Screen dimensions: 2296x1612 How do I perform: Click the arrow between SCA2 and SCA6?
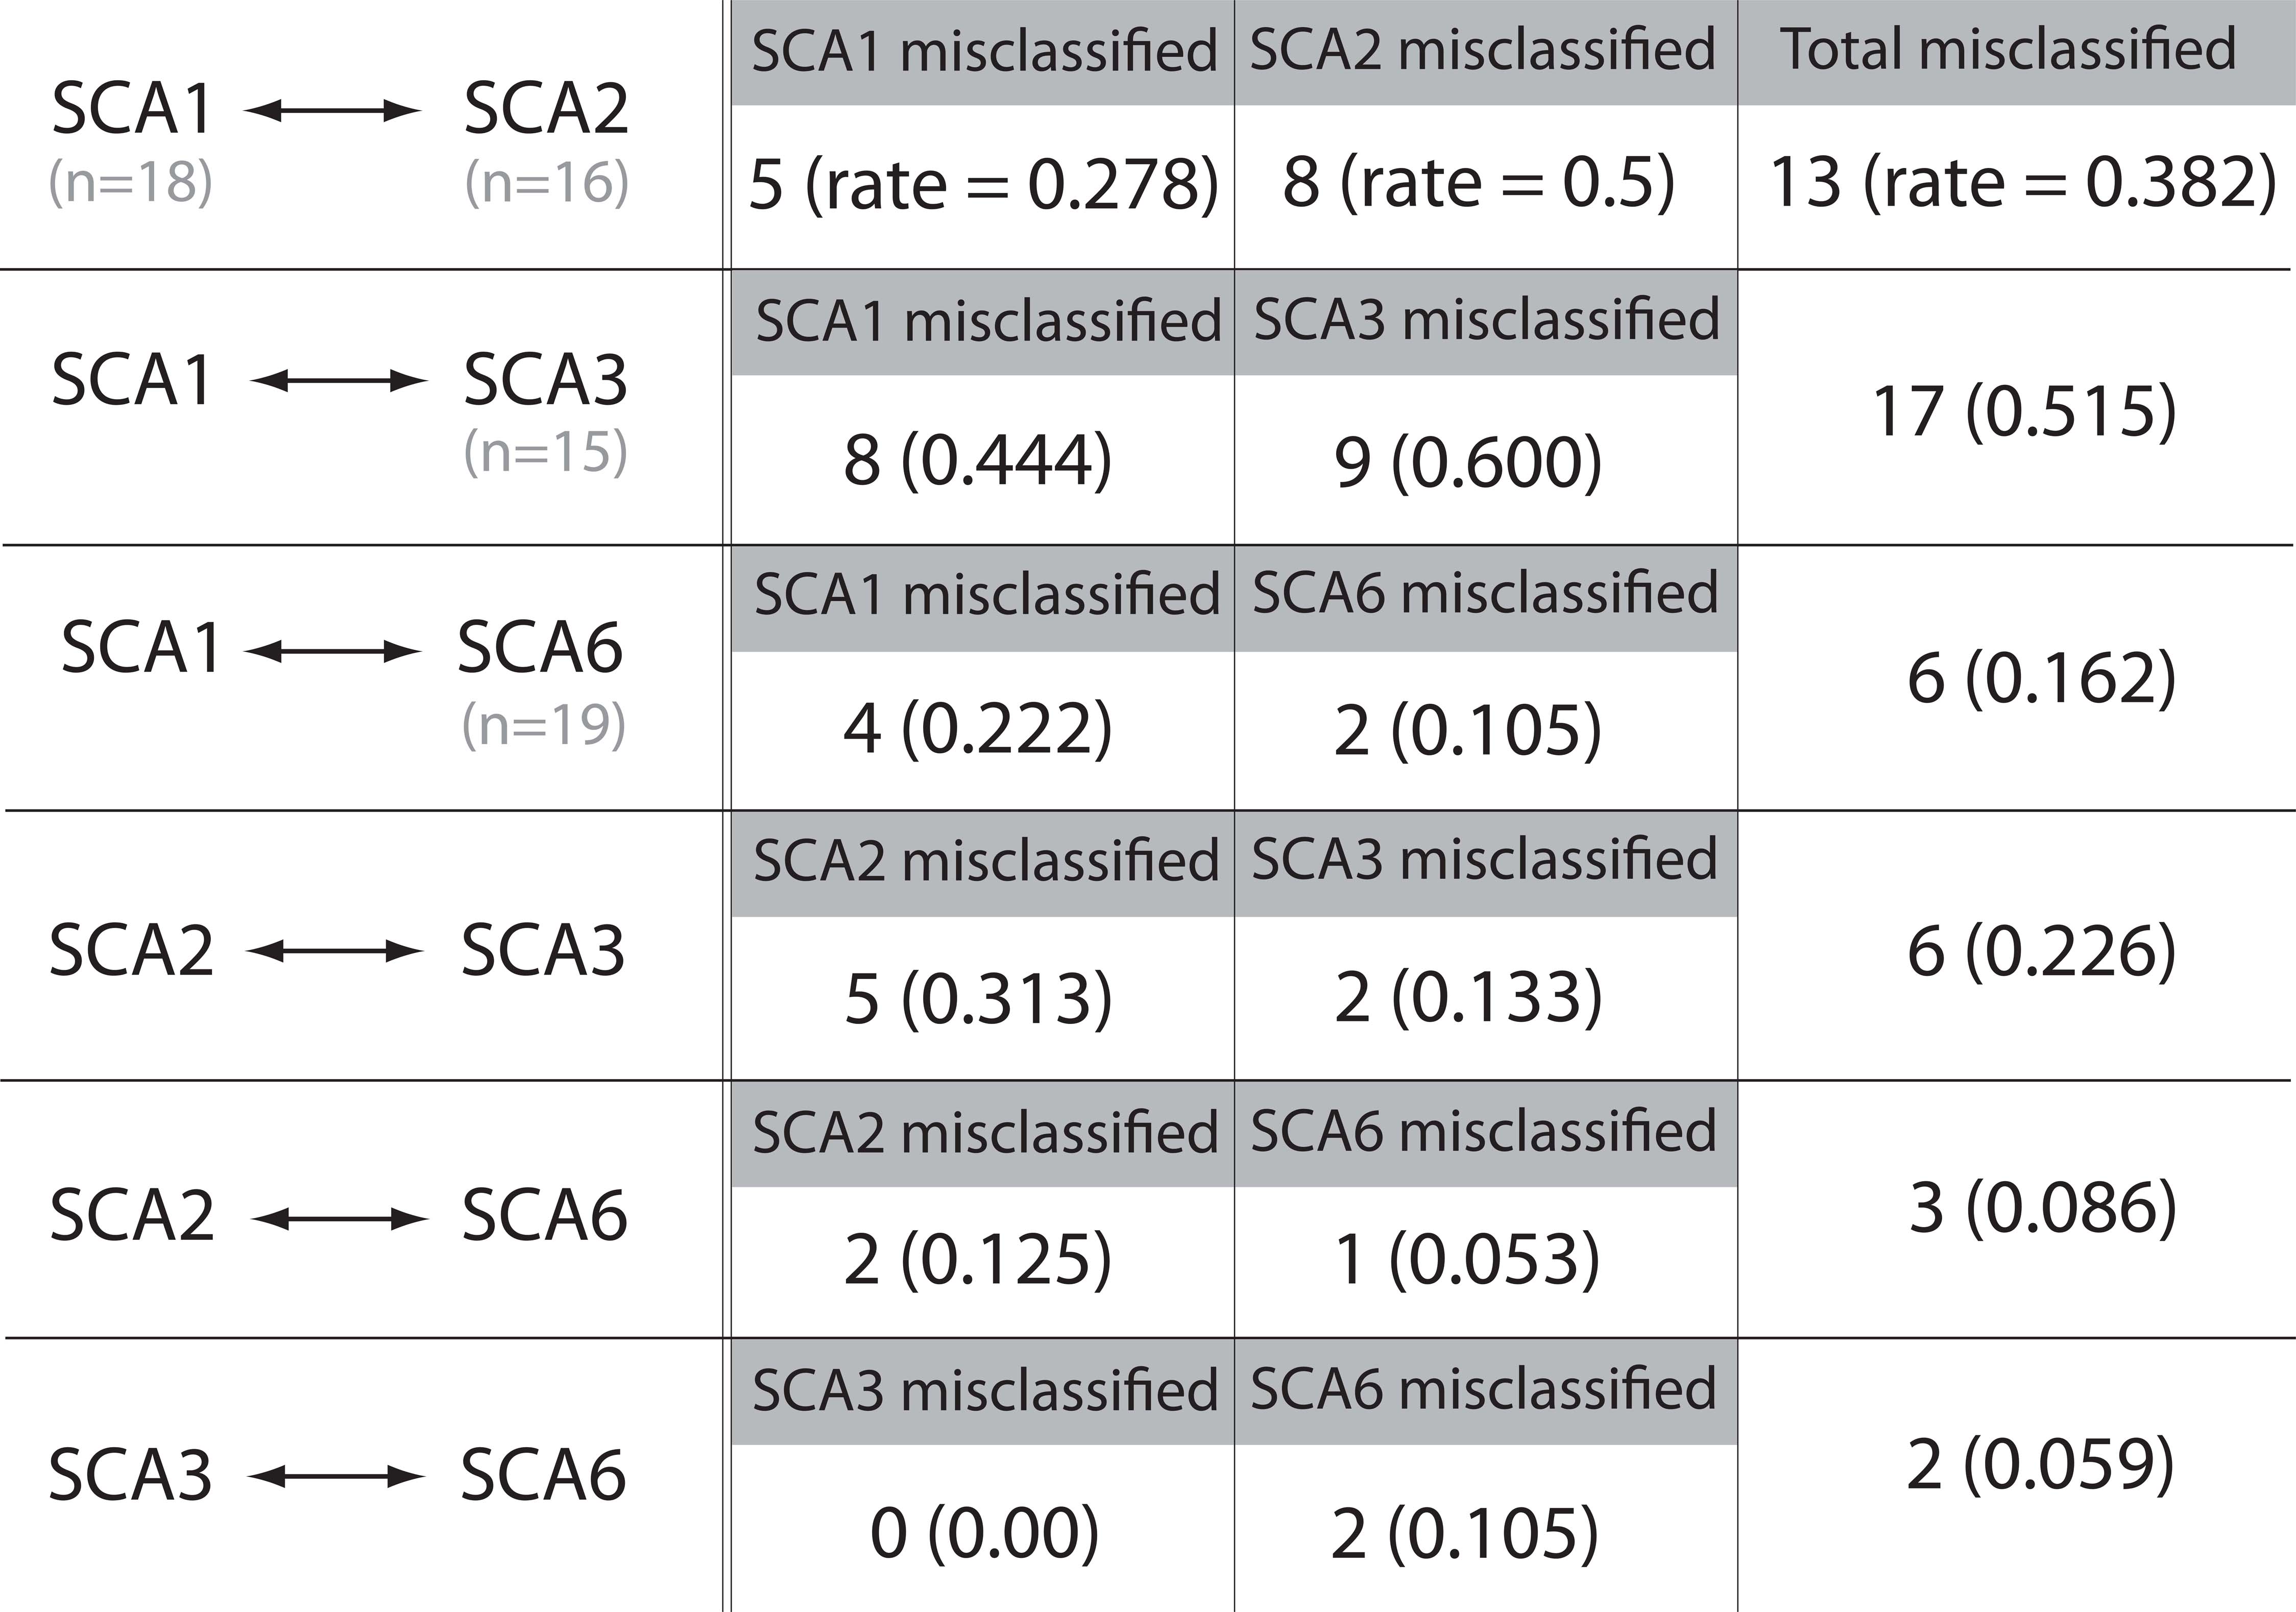click(x=338, y=1219)
